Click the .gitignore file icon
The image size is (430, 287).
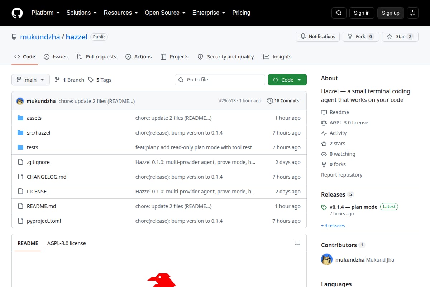point(20,162)
